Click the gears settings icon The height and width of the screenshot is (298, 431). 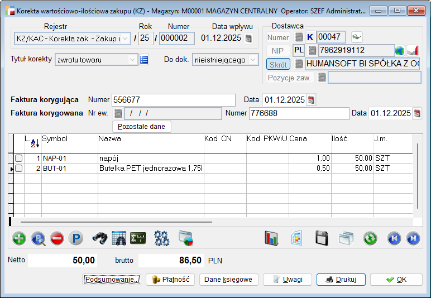pos(162,238)
